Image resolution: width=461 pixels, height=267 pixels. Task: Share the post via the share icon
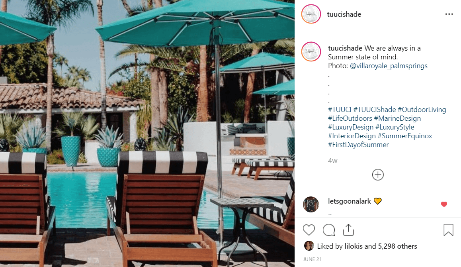348,230
